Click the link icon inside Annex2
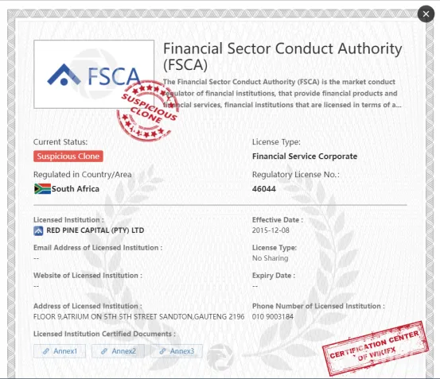This screenshot has width=440, height=379. pyautogui.click(x=104, y=351)
